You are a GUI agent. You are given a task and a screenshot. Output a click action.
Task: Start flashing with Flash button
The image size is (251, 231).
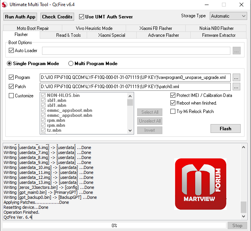point(225,129)
